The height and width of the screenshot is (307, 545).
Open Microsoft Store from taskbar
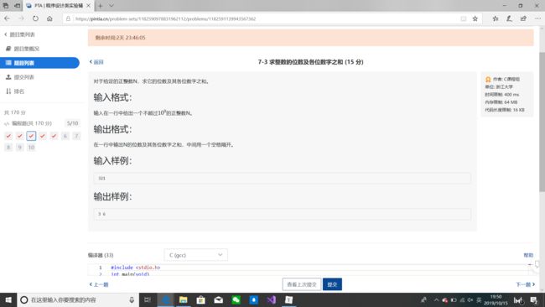(201, 299)
